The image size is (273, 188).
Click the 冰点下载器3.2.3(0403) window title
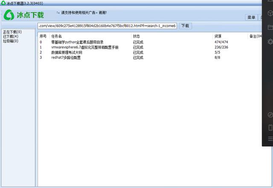point(25,3)
